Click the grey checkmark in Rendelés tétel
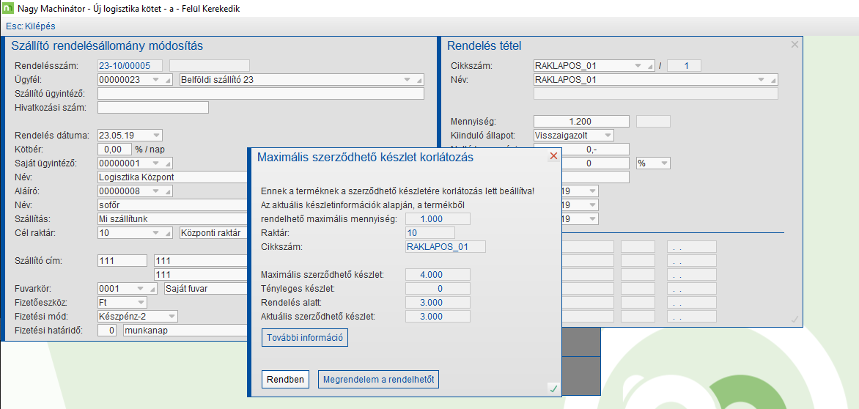This screenshot has width=859, height=409. pyautogui.click(x=795, y=319)
